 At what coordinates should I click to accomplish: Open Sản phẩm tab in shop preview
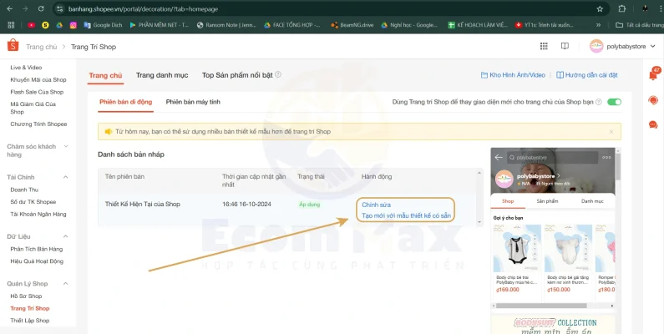(547, 201)
